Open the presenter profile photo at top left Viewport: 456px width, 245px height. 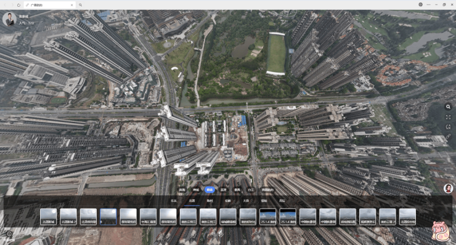tap(9, 19)
